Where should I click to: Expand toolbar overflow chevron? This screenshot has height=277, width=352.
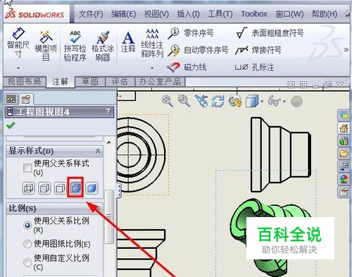[x=346, y=49]
